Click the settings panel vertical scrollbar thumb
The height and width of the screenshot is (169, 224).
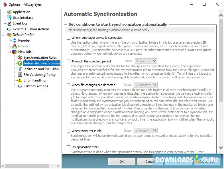coord(221,60)
